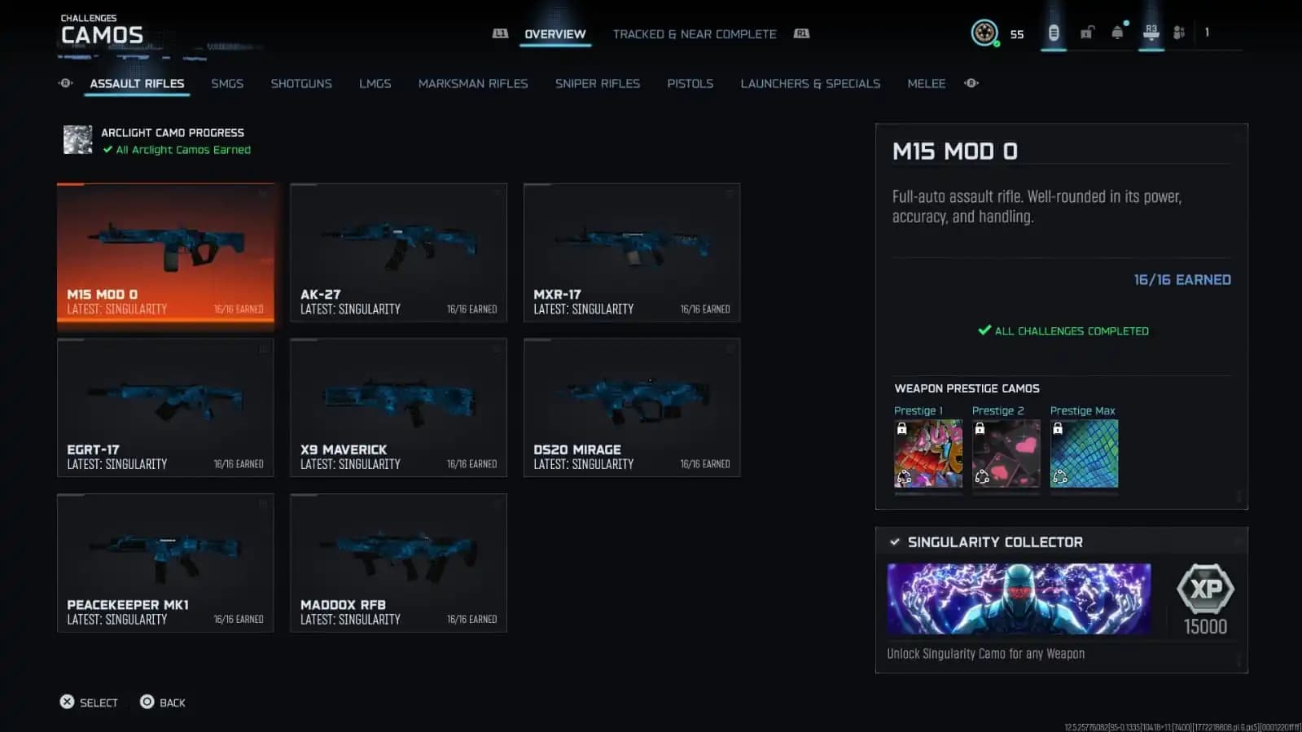The image size is (1302, 732).
Task: Open the notifications bell icon
Action: pyautogui.click(x=1117, y=33)
